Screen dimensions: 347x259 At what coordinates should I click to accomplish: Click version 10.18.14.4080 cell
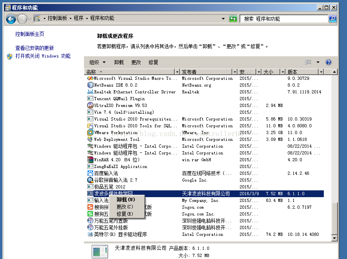click(303, 234)
